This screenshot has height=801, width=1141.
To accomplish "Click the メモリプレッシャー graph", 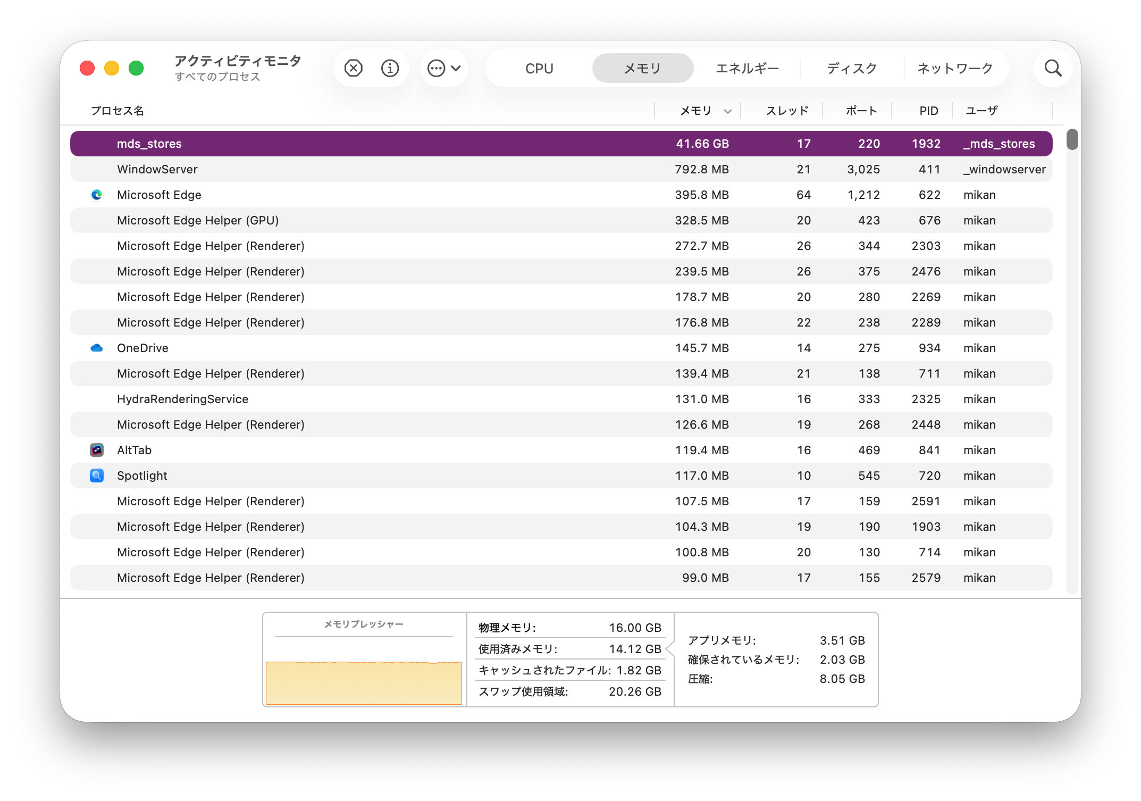I will point(364,682).
